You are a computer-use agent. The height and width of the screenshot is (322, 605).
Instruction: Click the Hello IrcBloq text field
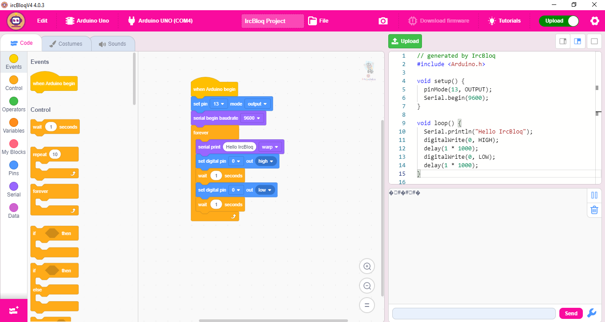239,147
